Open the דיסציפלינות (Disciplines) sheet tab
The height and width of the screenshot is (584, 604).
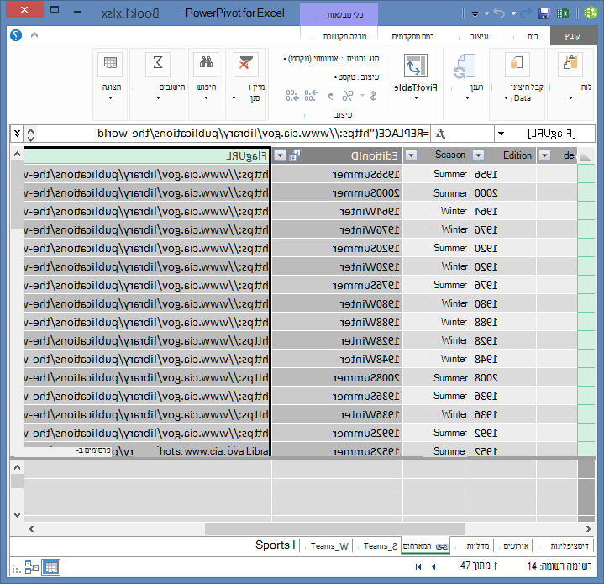[570, 545]
